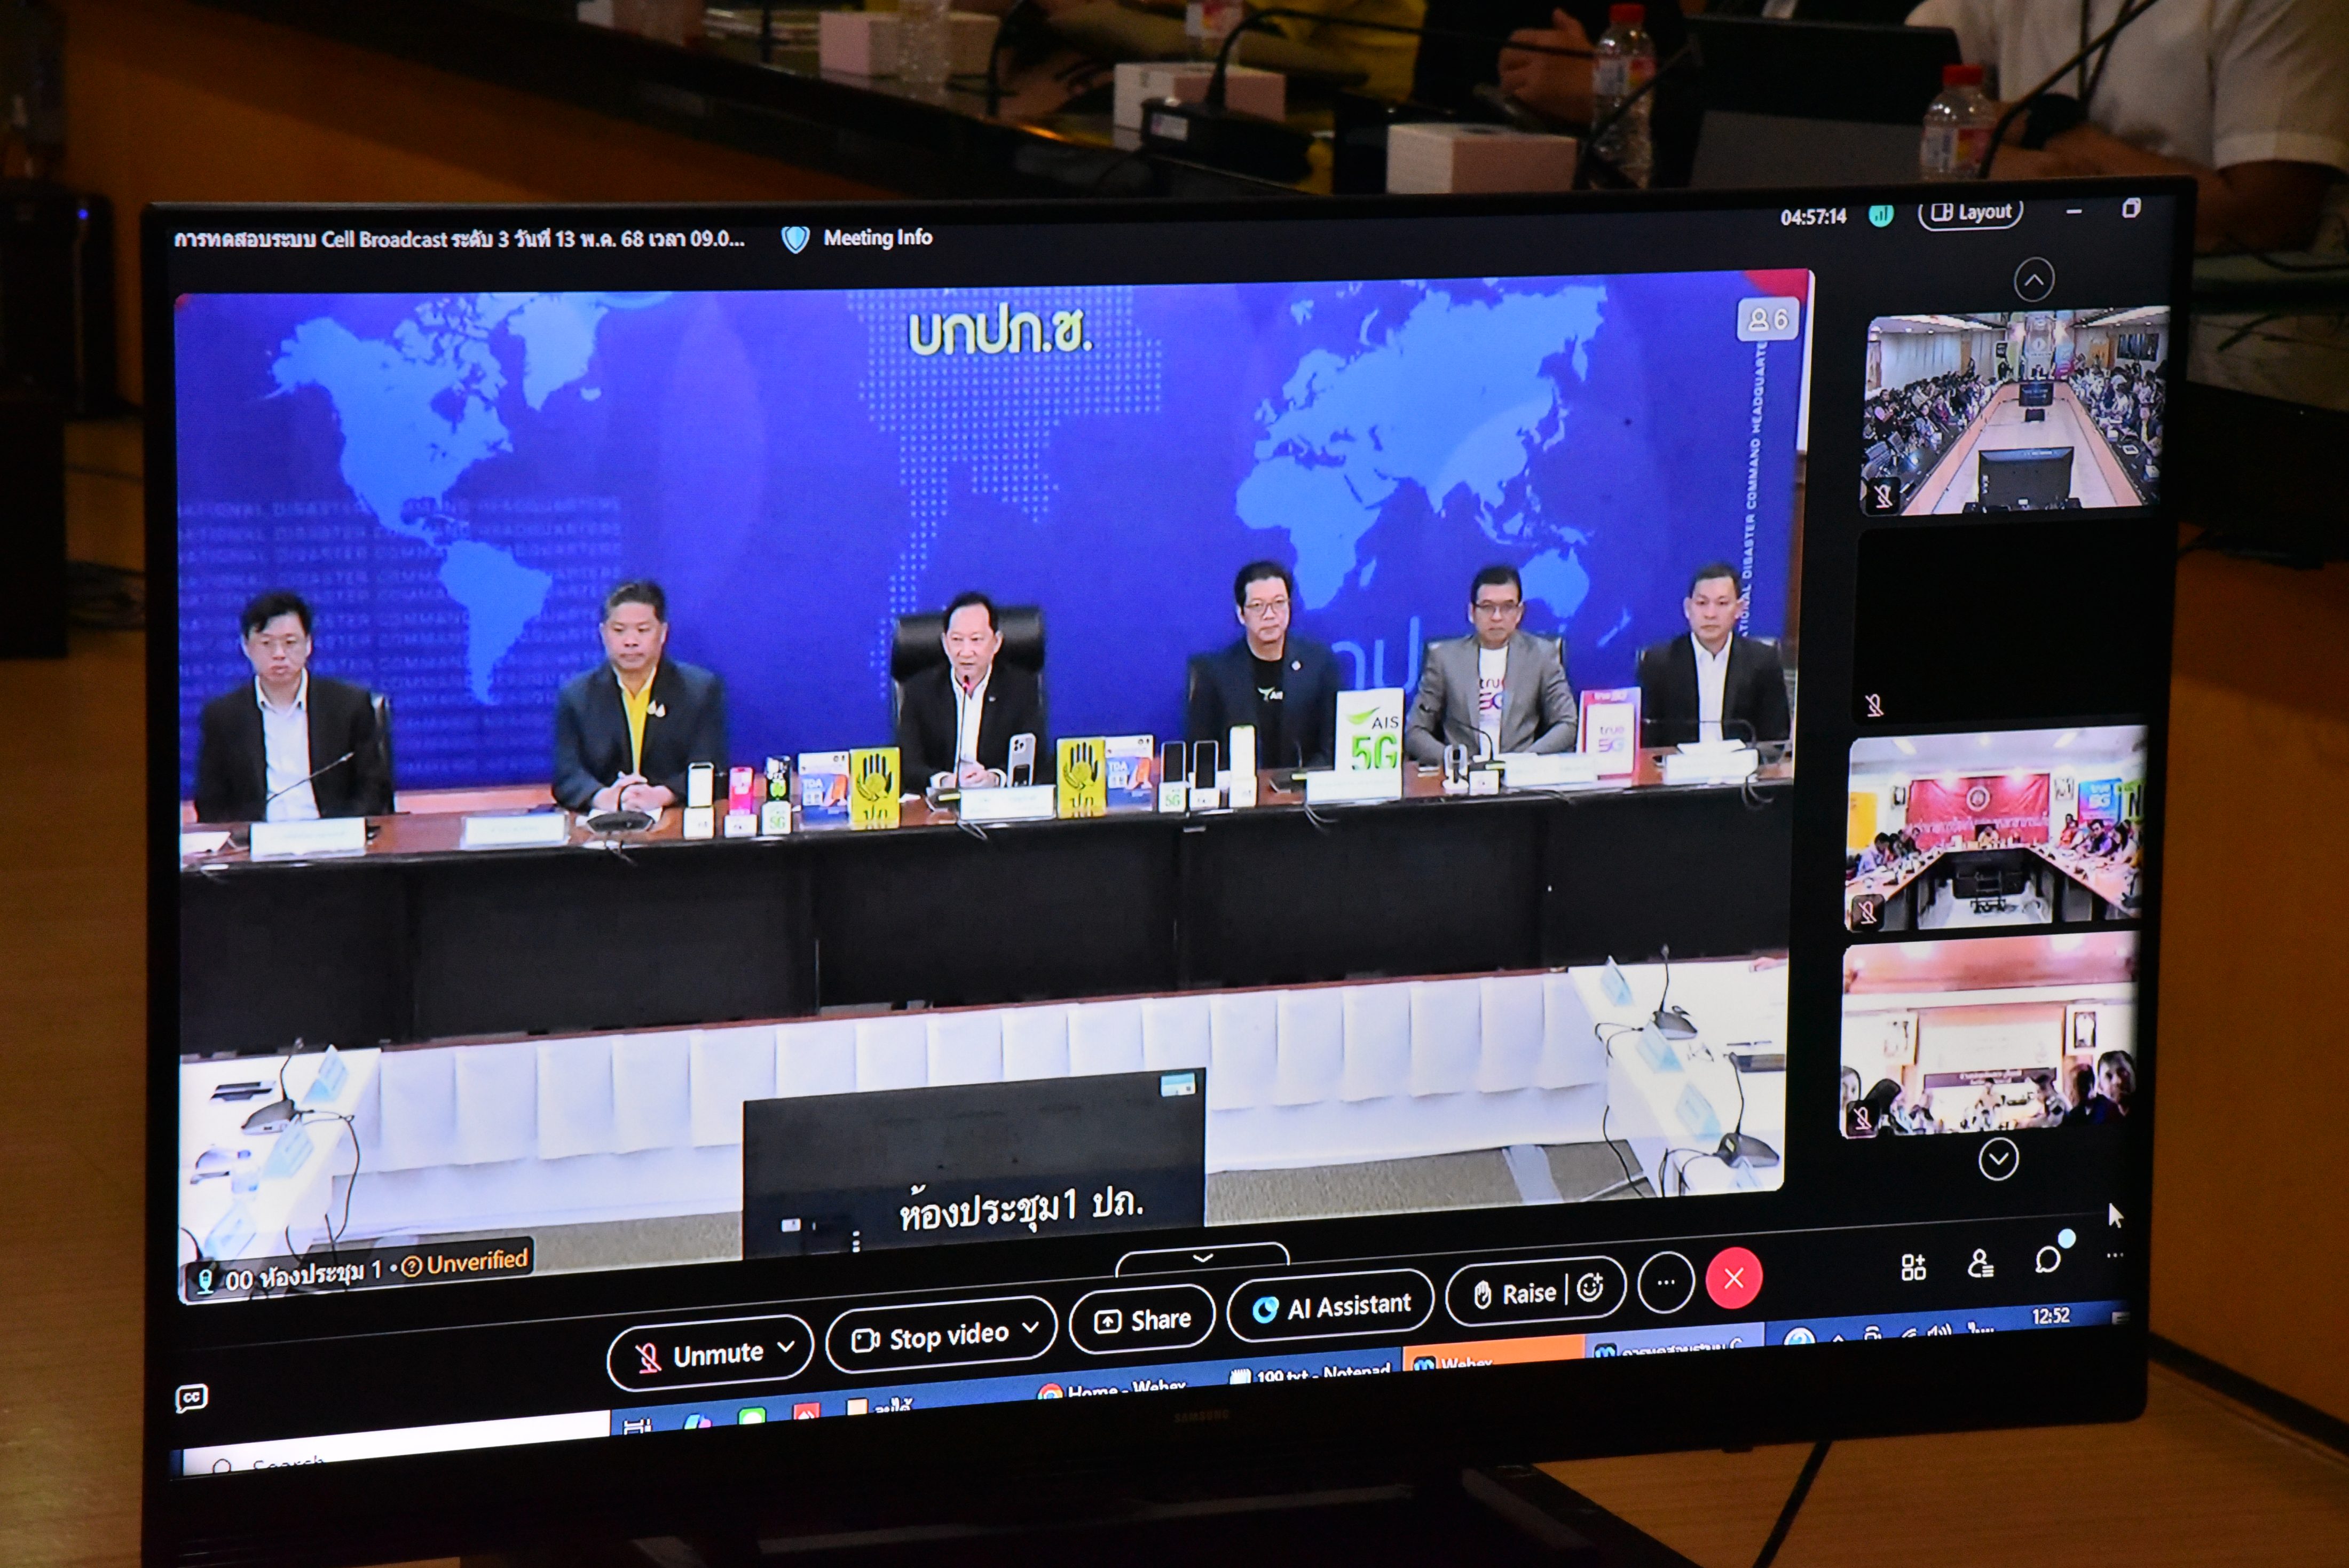Switch to Webex taskbar window
The height and width of the screenshot is (1568, 2349).
click(x=1493, y=1358)
